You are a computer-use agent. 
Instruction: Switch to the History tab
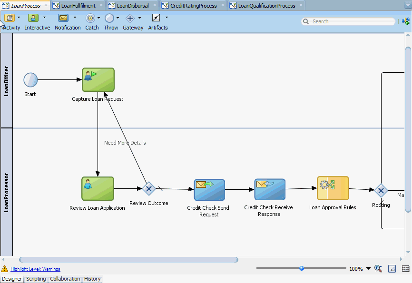pos(92,279)
